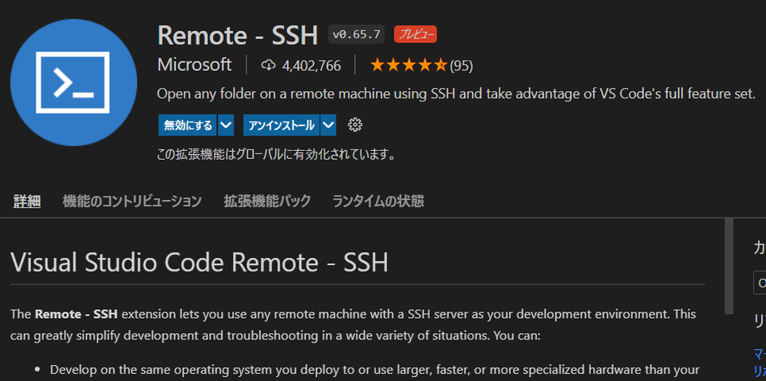
Task: Open the extension settings gear
Action: pyautogui.click(x=355, y=125)
